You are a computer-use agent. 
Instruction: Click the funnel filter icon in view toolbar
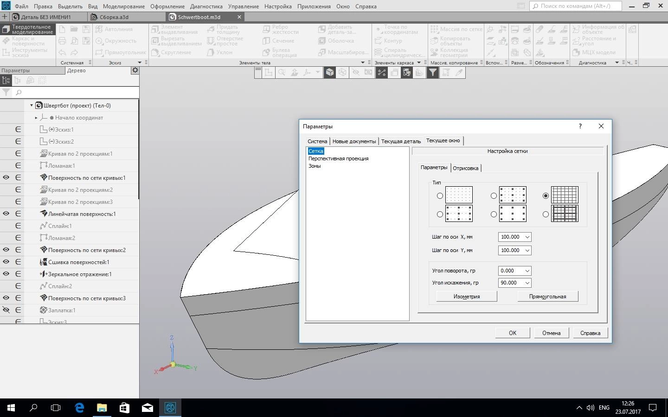pos(432,72)
